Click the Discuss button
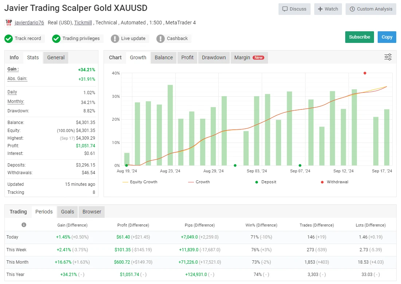Image resolution: width=401 pixels, height=284 pixels. click(294, 9)
